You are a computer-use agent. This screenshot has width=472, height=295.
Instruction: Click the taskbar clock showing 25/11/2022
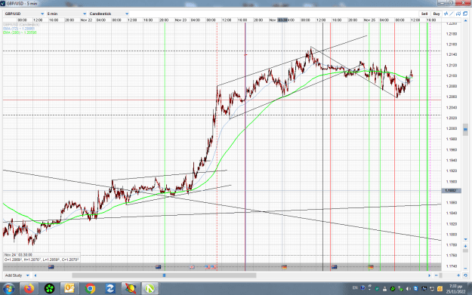[455, 289]
